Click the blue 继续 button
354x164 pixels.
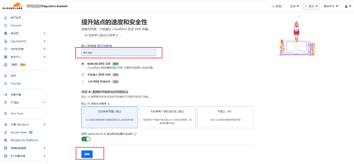pos(87,154)
